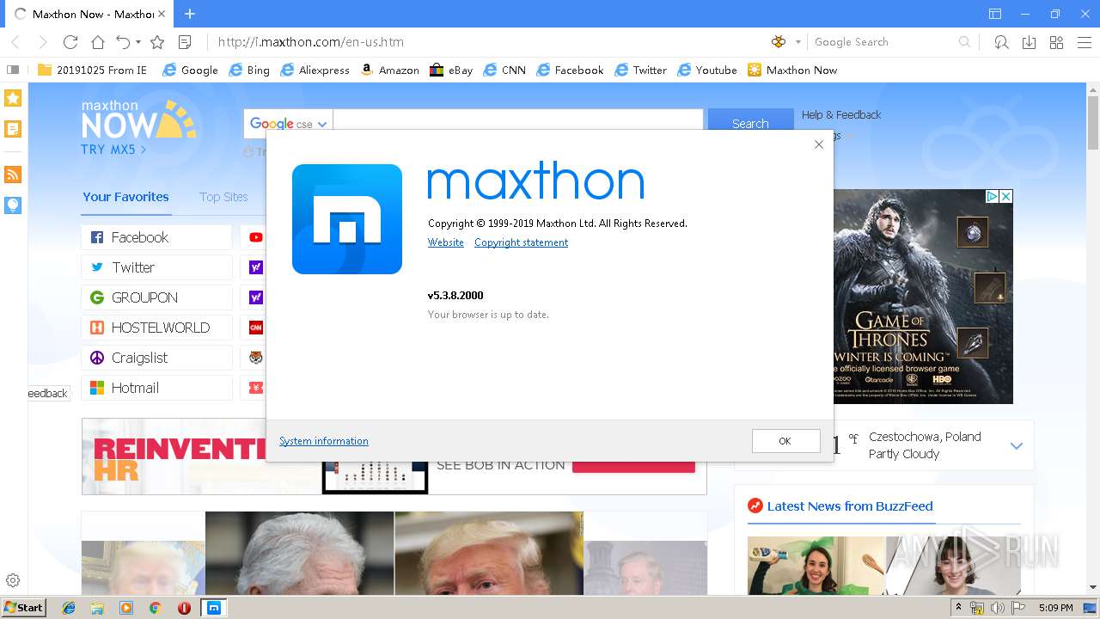Click the undo closed tab arrow icon

coord(123,41)
